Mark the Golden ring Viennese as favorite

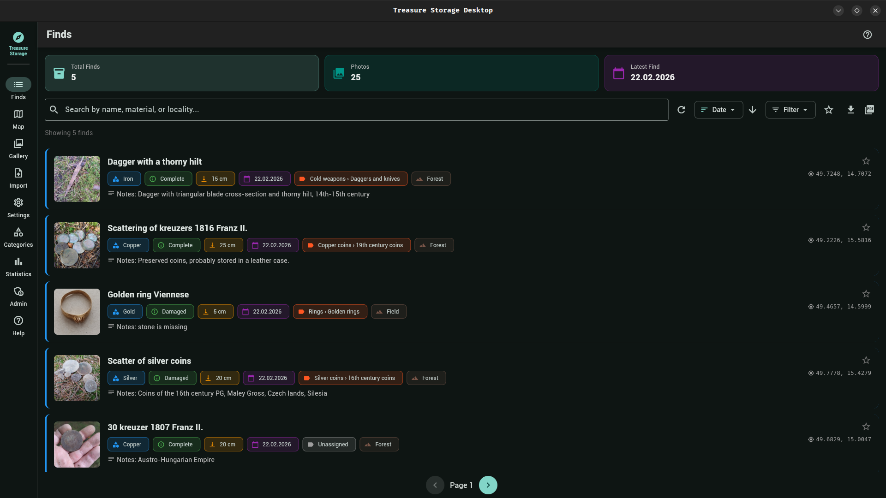865,294
